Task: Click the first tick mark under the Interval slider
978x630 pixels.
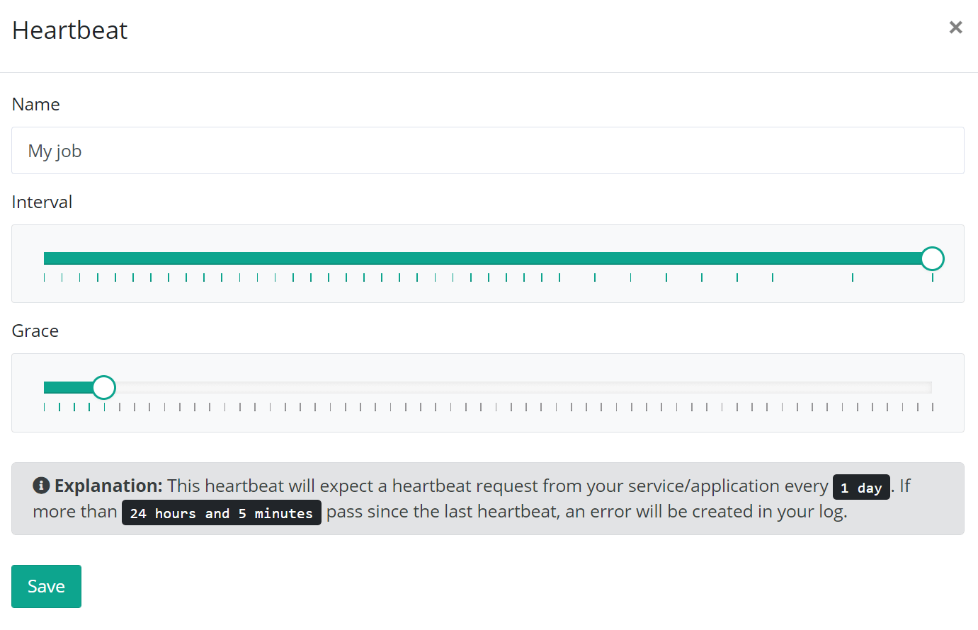Action: click(x=44, y=277)
